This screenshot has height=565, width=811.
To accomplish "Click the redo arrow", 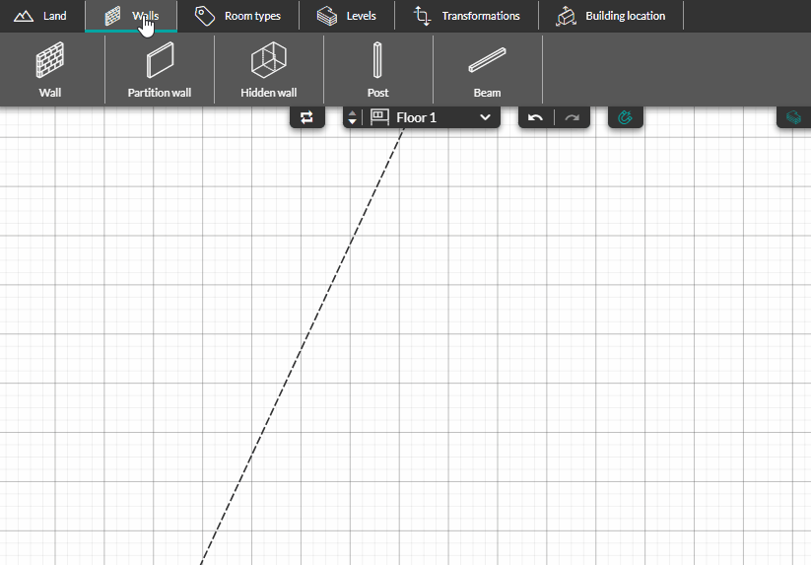I will [x=572, y=117].
